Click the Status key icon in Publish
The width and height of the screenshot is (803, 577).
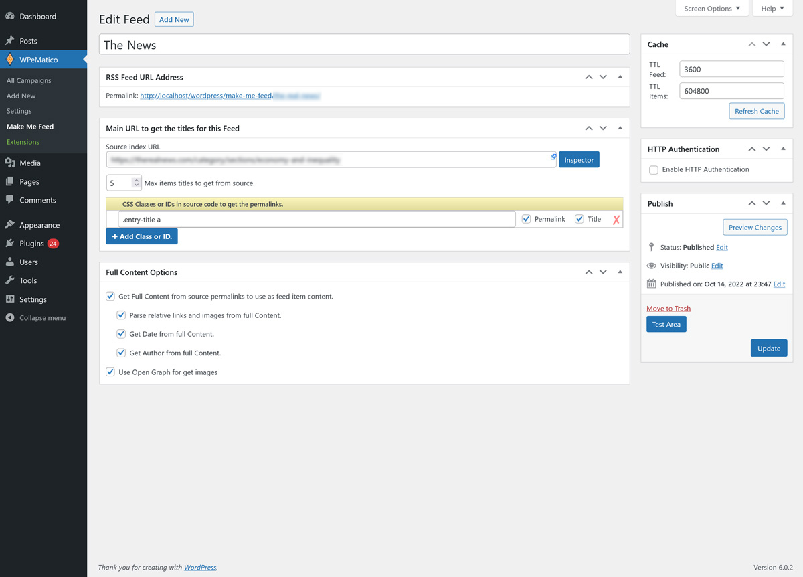point(652,247)
